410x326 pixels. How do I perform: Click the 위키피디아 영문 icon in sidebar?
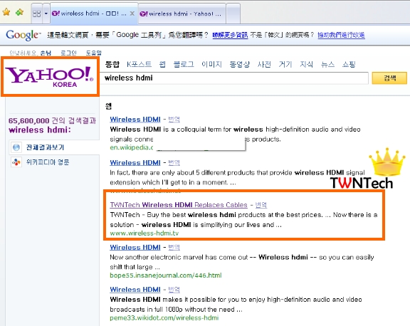[x=16, y=162]
